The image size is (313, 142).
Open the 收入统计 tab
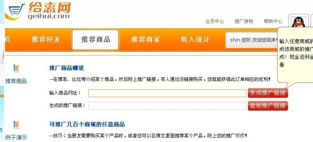(195, 40)
